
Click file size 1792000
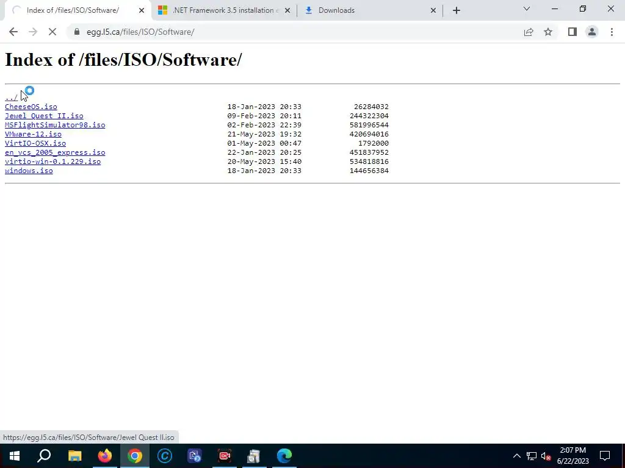[x=374, y=143]
